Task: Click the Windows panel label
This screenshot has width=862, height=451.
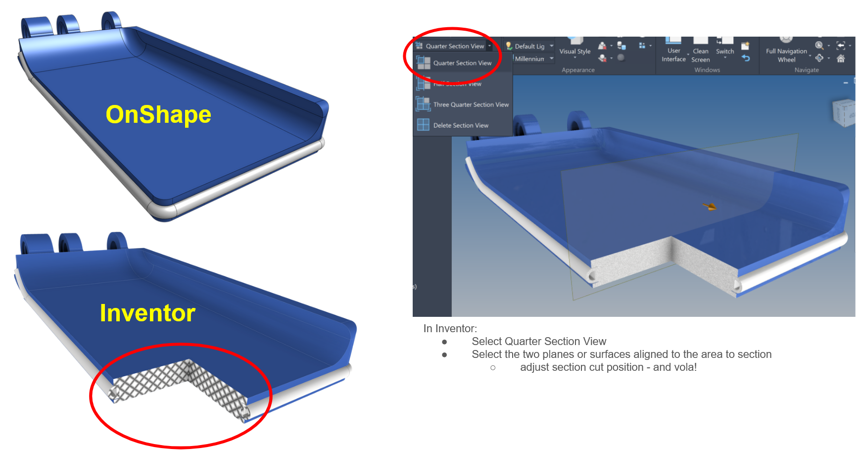Action: point(707,70)
